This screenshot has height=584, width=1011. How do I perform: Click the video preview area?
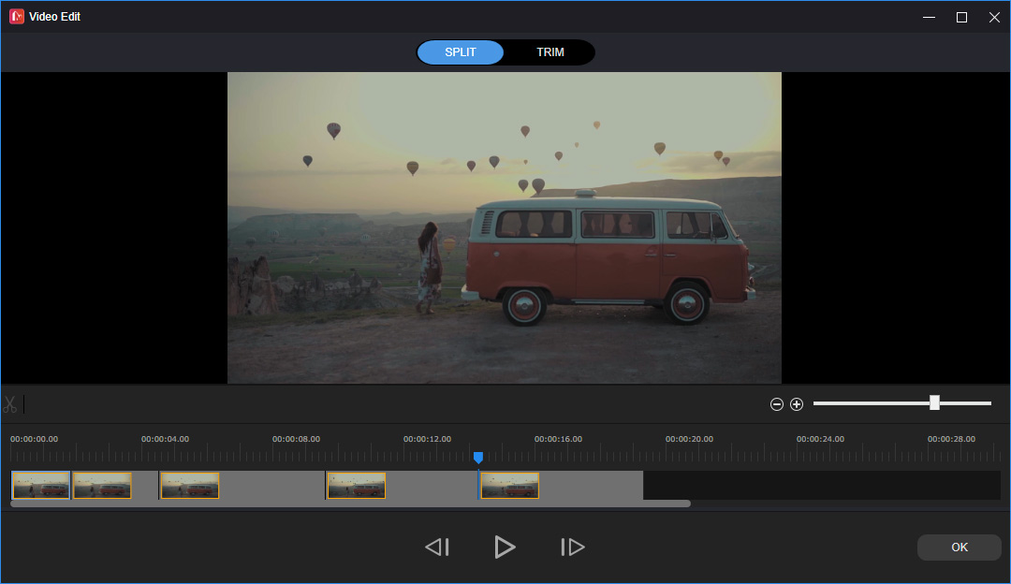505,226
